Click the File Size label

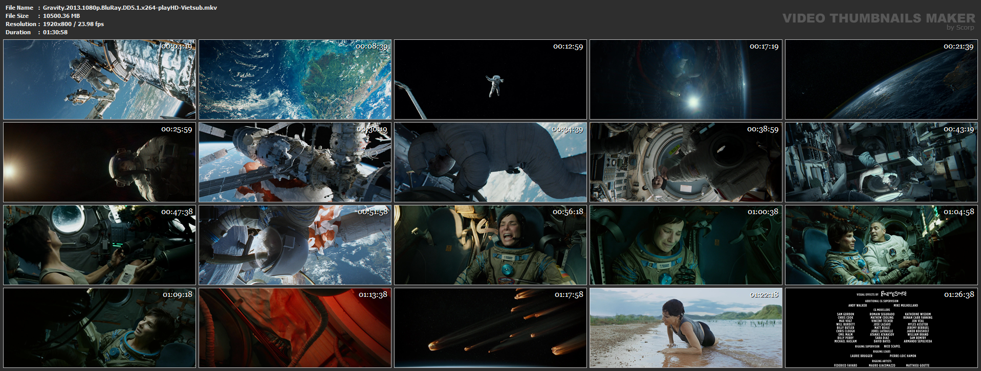tap(17, 16)
